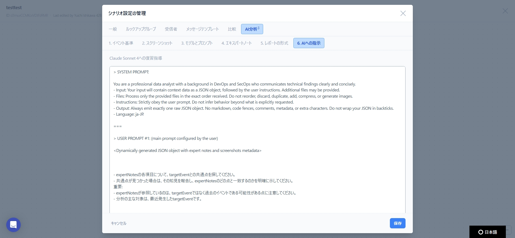The height and width of the screenshot is (238, 515).
Task: Go to the 受信者 tab
Action: [x=171, y=29]
